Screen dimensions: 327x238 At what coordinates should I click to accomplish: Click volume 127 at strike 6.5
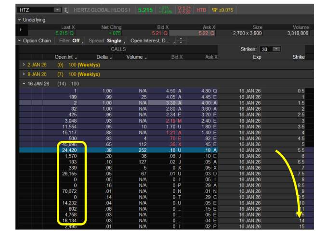(x=143, y=162)
